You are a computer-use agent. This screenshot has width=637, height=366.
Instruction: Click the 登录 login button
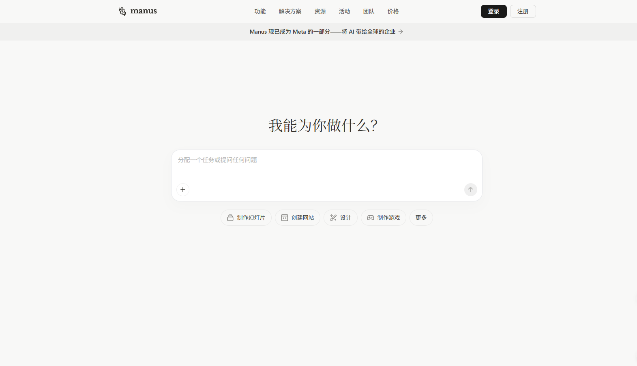[493, 11]
